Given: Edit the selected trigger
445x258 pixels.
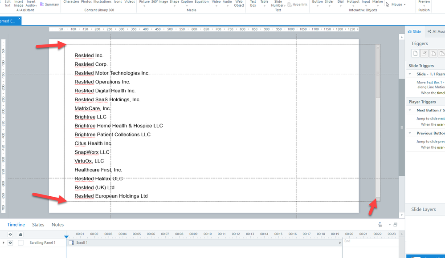Looking at the screenshot, I should pos(424,53).
